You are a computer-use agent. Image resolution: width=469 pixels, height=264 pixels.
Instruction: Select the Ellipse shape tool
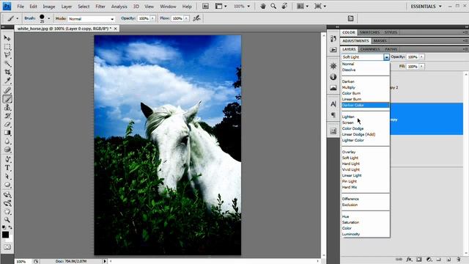7,185
